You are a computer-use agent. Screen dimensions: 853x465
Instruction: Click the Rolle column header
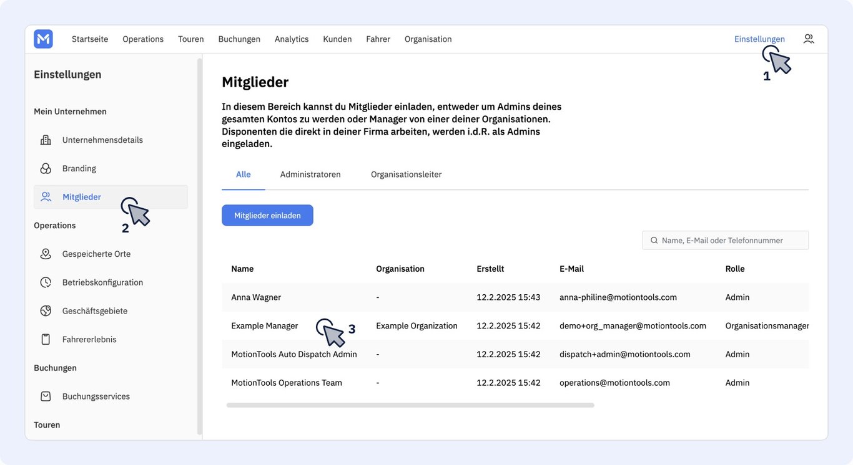point(735,269)
